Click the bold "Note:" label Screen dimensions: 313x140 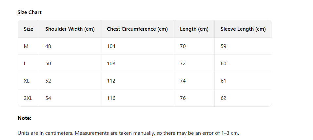(24, 118)
